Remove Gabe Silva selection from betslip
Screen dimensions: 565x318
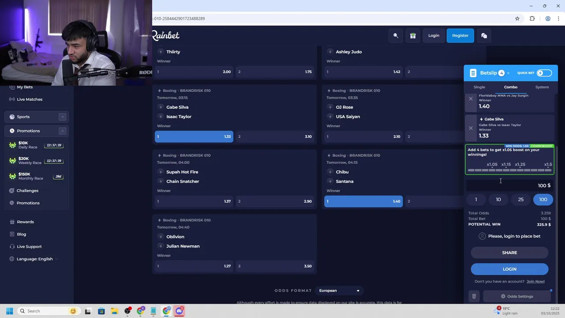coord(471,128)
